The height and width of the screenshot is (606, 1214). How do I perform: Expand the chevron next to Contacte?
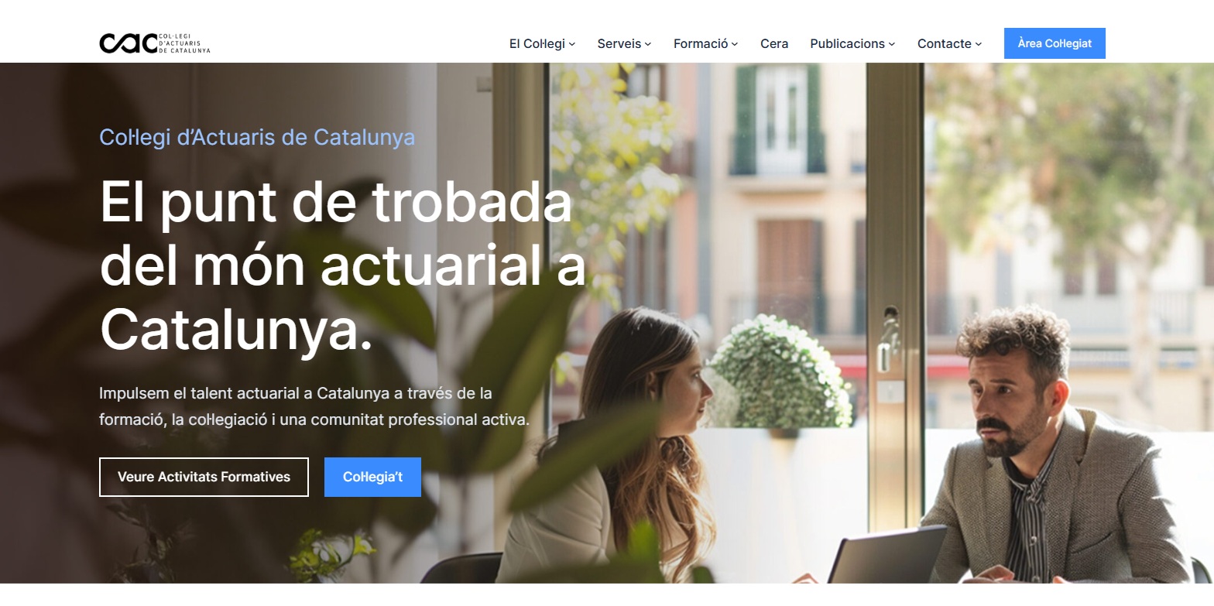pyautogui.click(x=979, y=44)
